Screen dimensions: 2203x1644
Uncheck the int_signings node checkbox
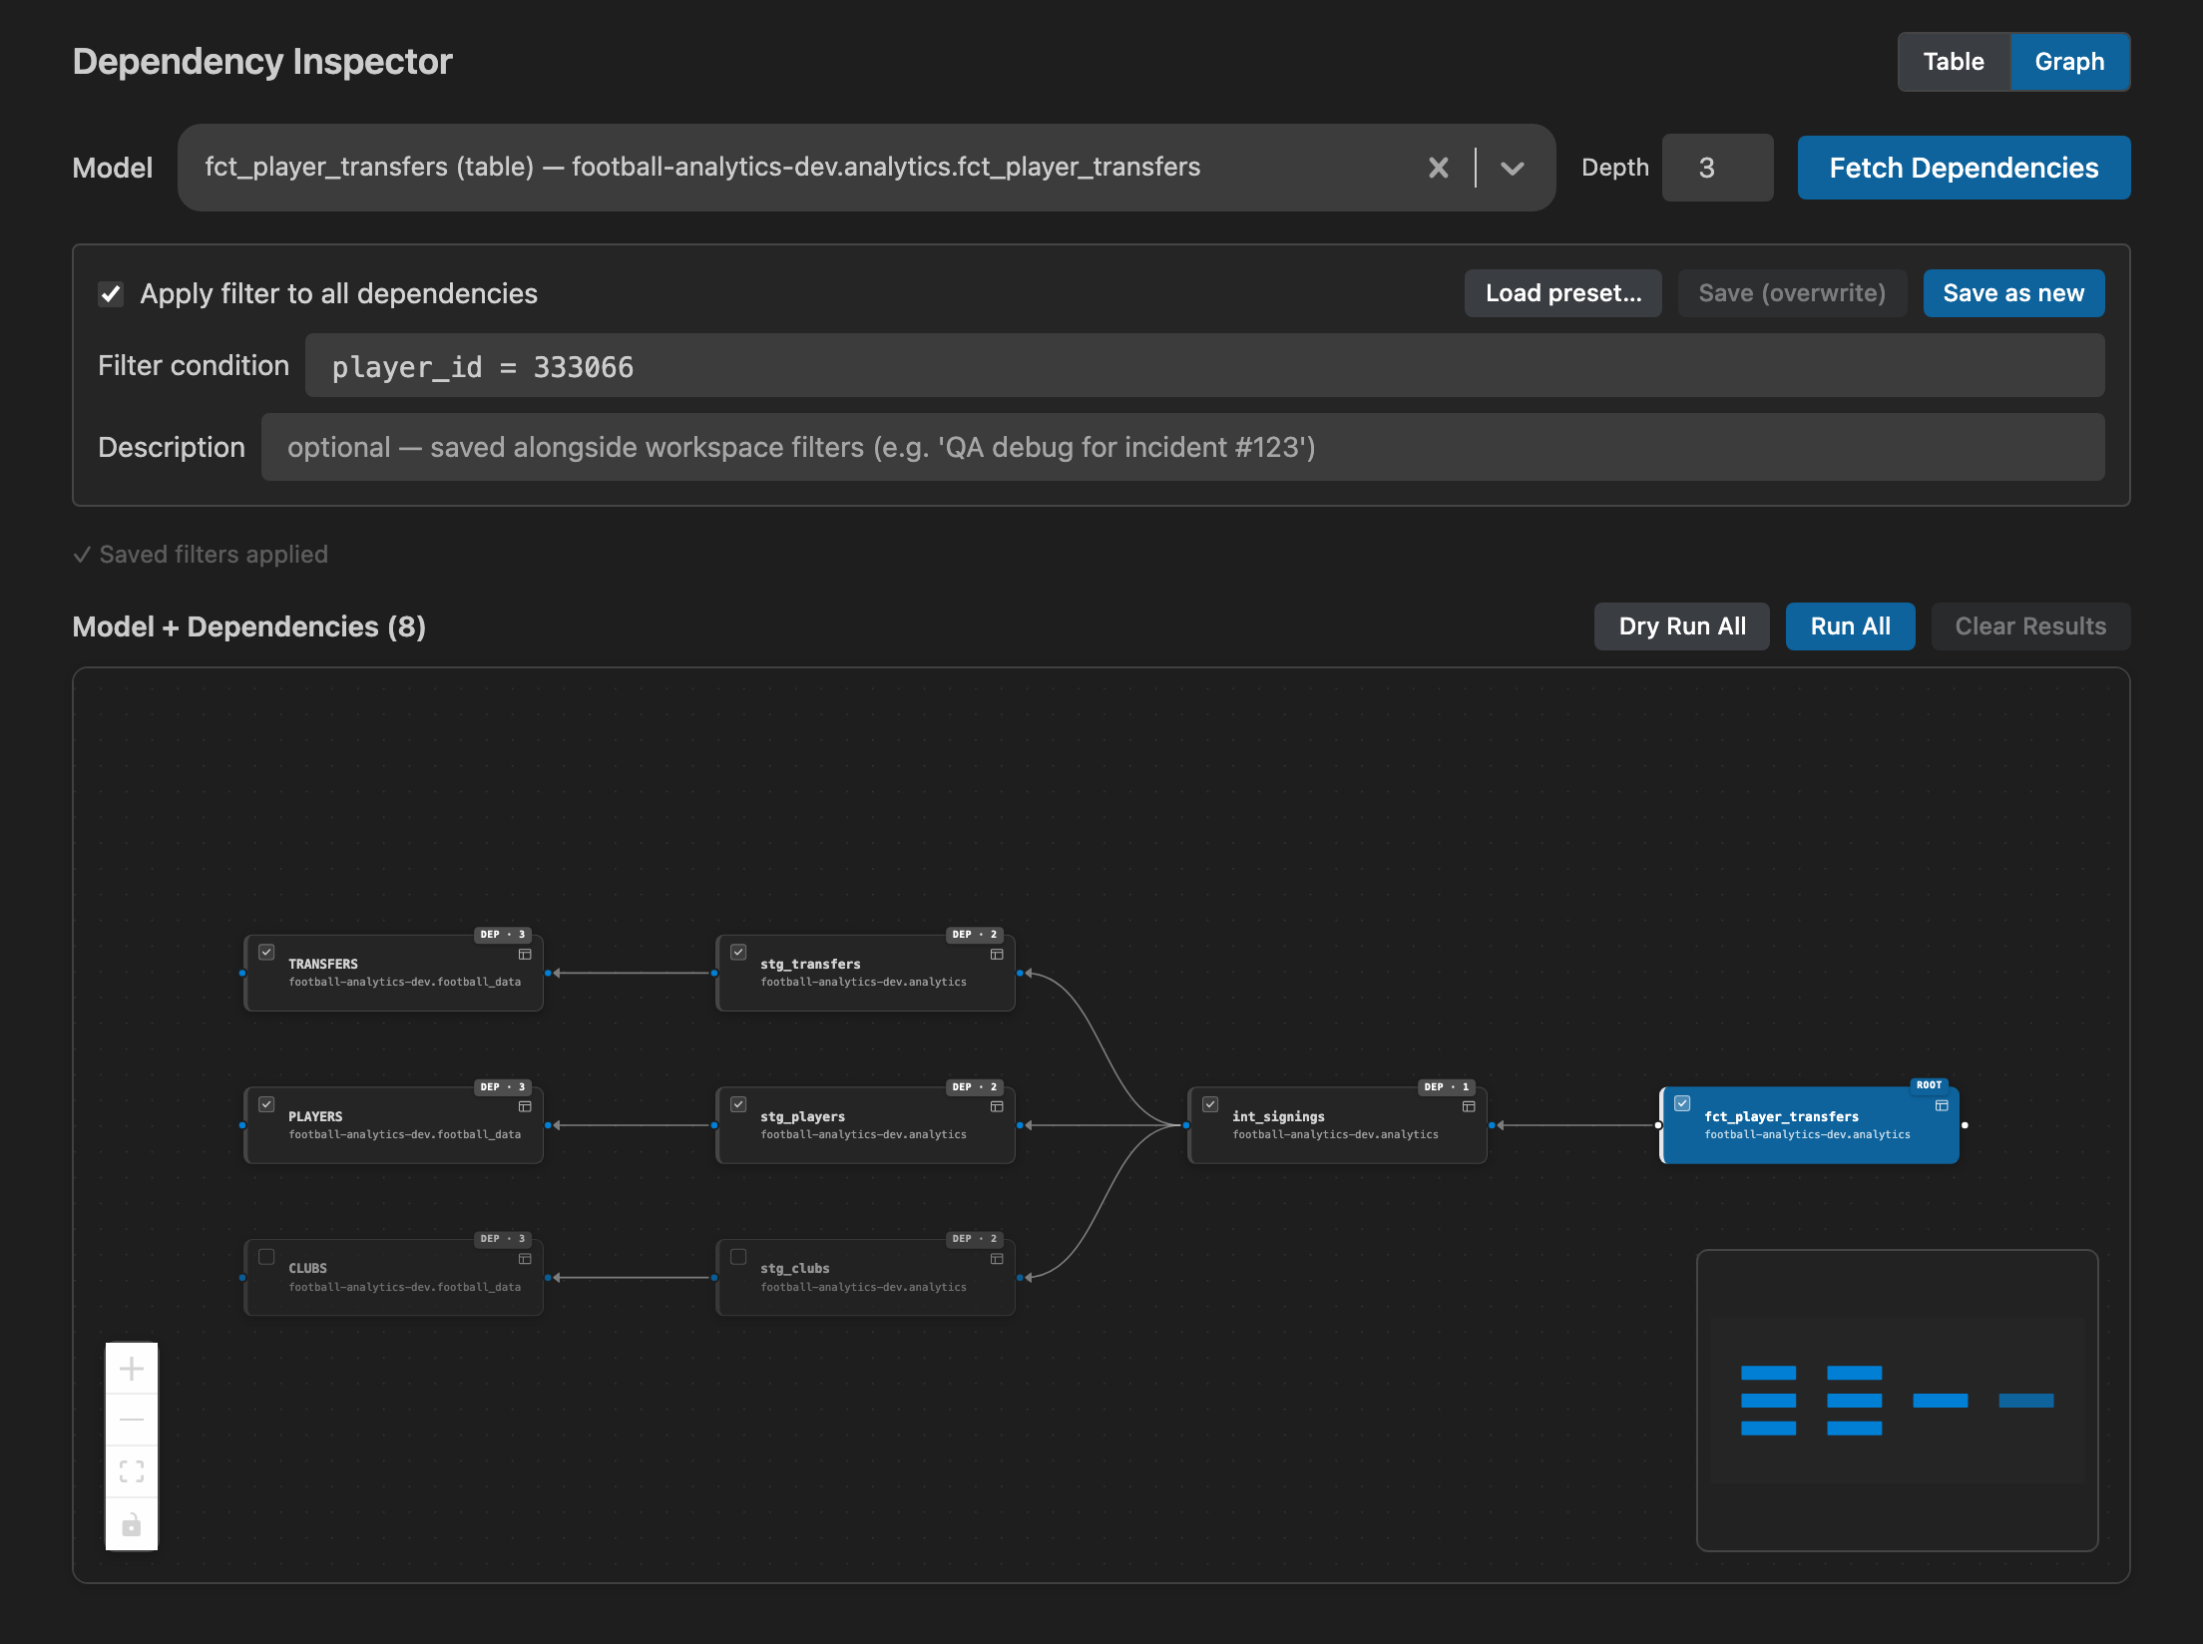(x=1210, y=1104)
